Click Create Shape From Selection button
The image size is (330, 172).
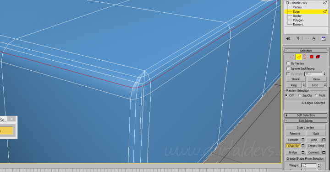tap(305, 159)
